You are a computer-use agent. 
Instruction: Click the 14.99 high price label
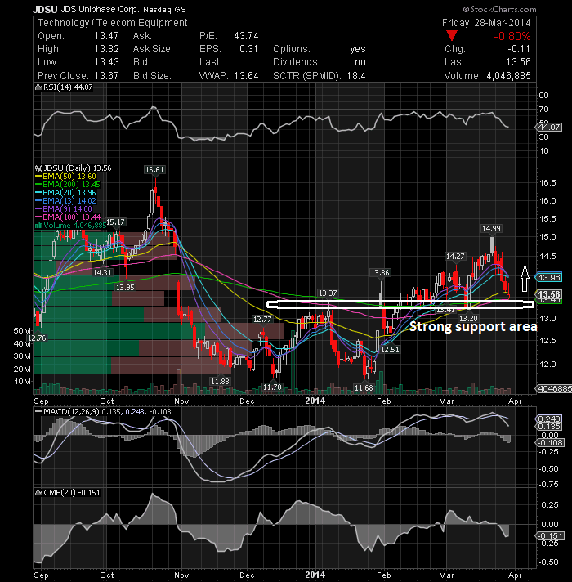(491, 228)
